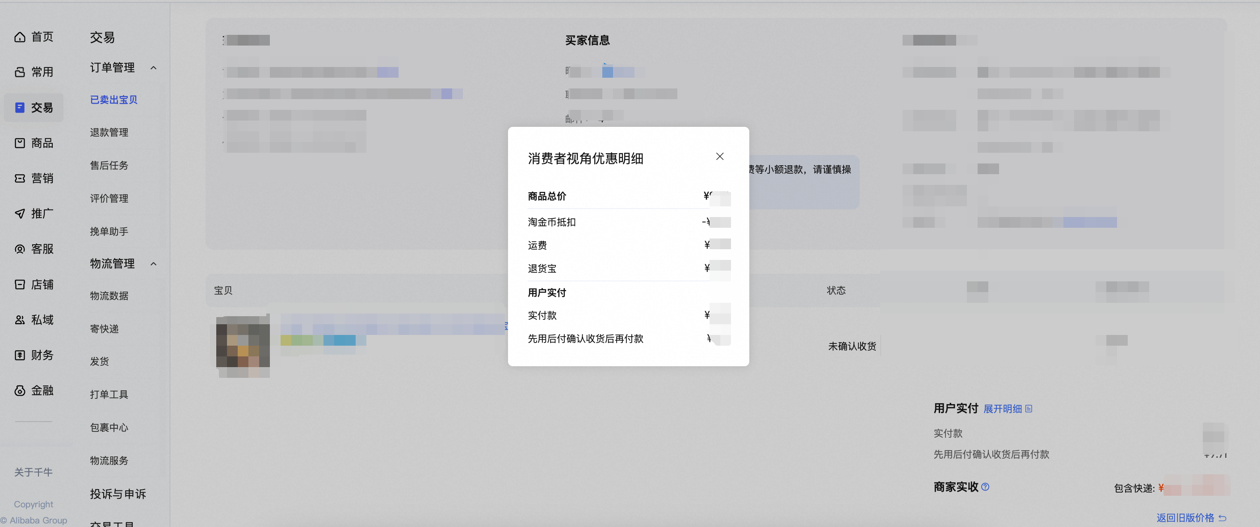Click the 私域 people icon
The height and width of the screenshot is (527, 1260).
point(20,320)
